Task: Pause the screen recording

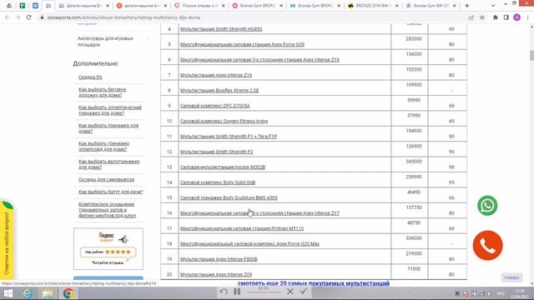Action: coord(237,292)
